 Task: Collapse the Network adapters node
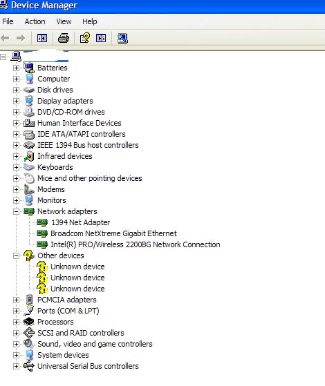[16, 211]
